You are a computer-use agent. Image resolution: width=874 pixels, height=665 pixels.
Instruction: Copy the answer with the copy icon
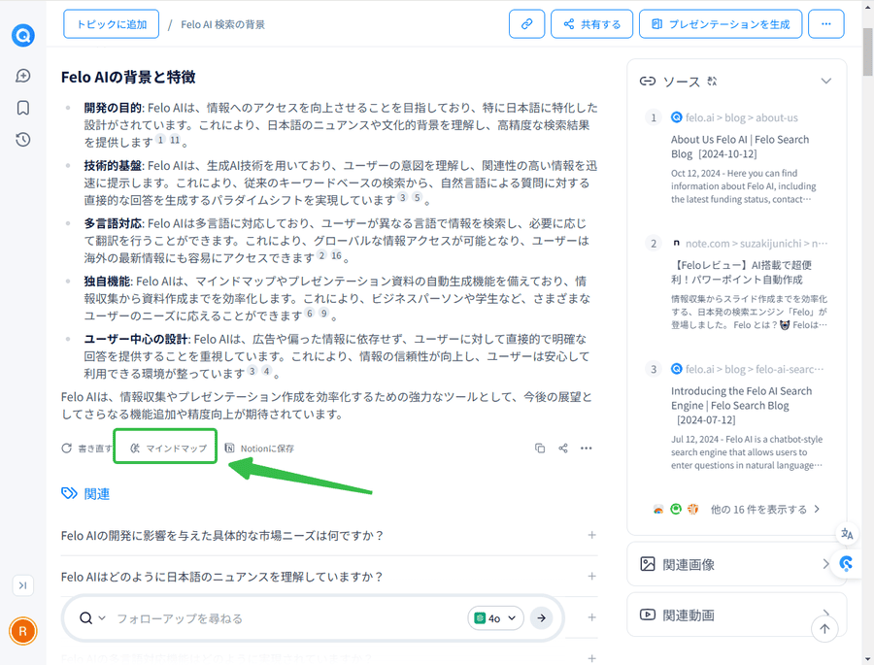click(x=540, y=449)
